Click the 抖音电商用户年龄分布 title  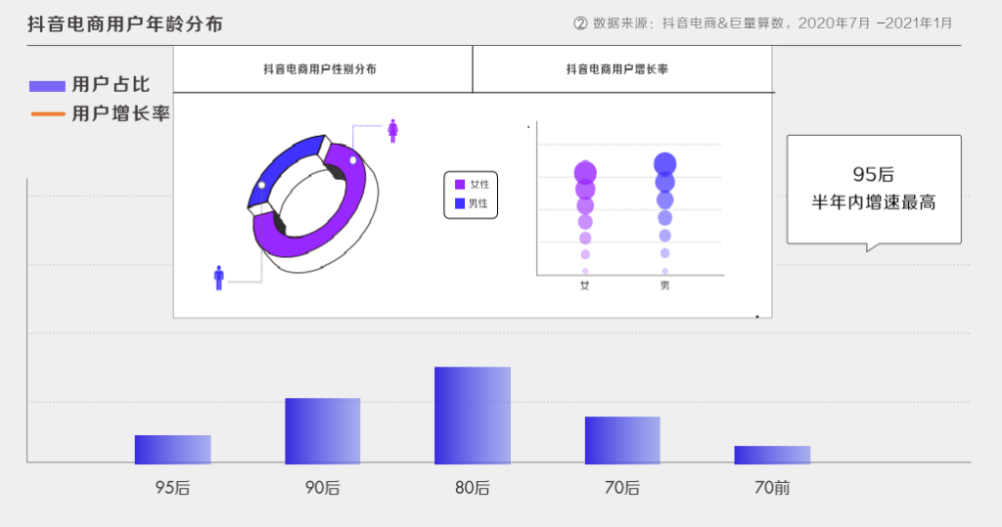[x=125, y=23]
